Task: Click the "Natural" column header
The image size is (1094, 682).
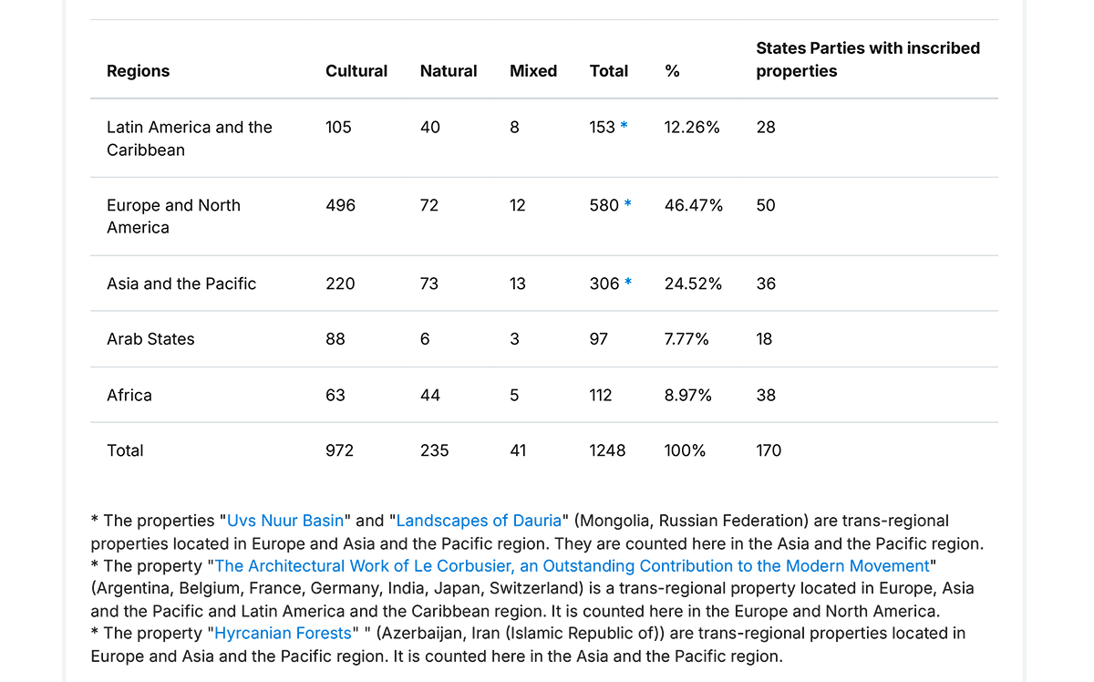Action: click(449, 71)
